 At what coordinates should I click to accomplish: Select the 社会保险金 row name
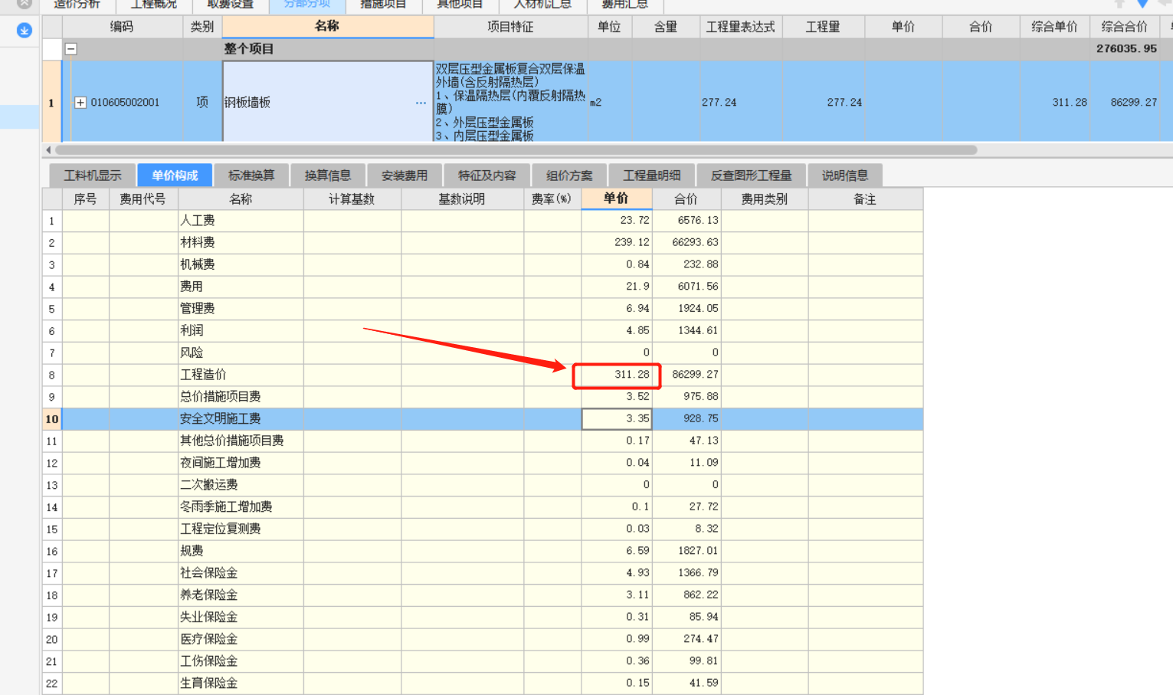click(209, 573)
